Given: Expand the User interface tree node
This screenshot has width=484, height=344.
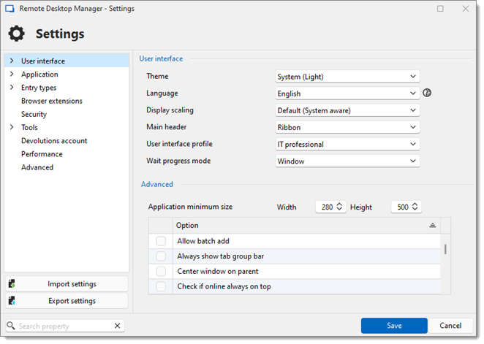Looking at the screenshot, I should pos(12,61).
